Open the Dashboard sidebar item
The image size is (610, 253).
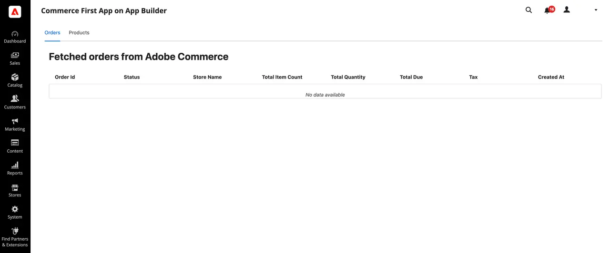(15, 37)
